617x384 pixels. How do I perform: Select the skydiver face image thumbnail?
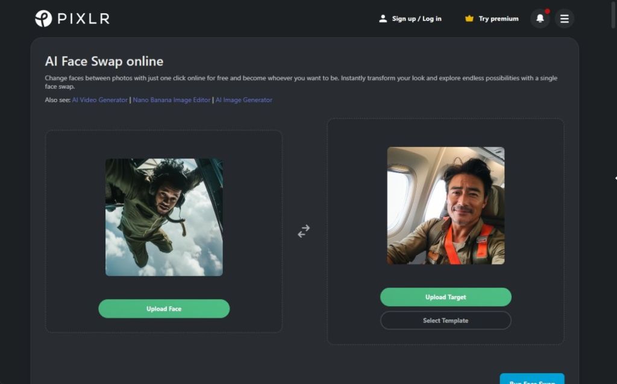164,217
